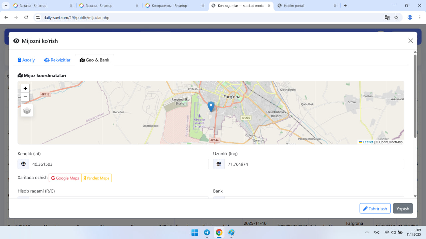The height and width of the screenshot is (239, 426).
Task: Click globe icon beside longitude field
Action: 219,164
